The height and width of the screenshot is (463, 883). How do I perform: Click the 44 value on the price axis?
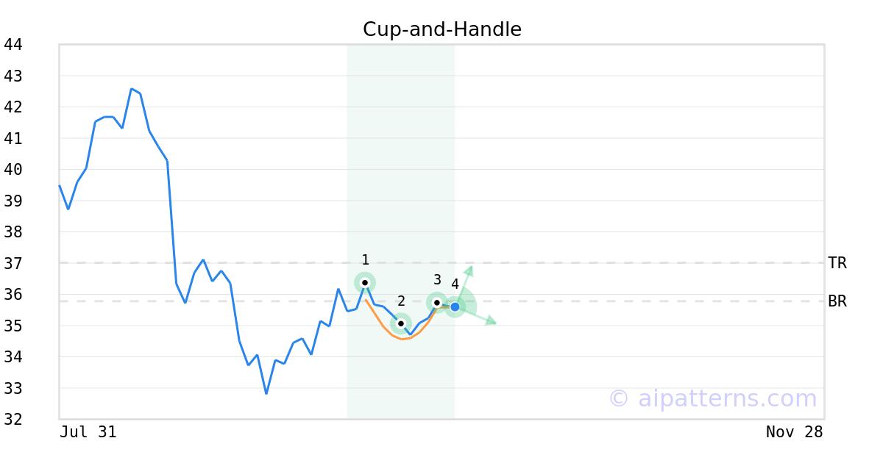pyautogui.click(x=13, y=45)
